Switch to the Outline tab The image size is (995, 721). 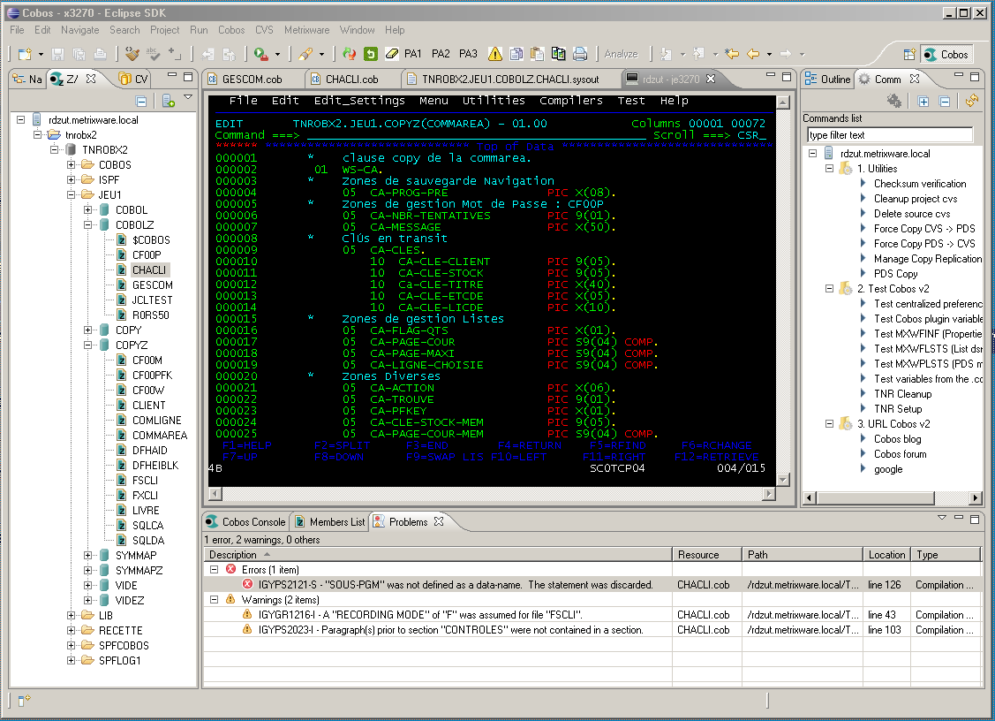[x=827, y=80]
